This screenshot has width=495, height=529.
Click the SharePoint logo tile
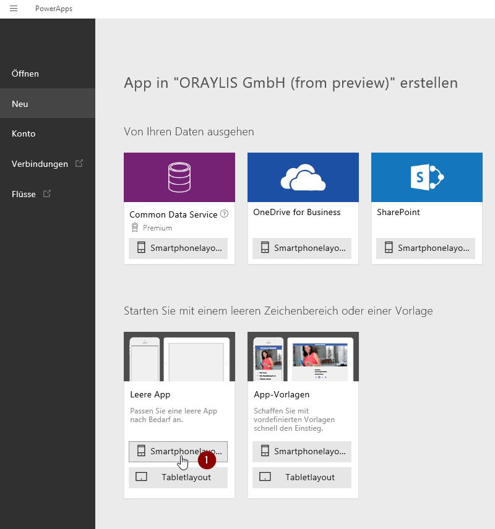[x=427, y=177]
